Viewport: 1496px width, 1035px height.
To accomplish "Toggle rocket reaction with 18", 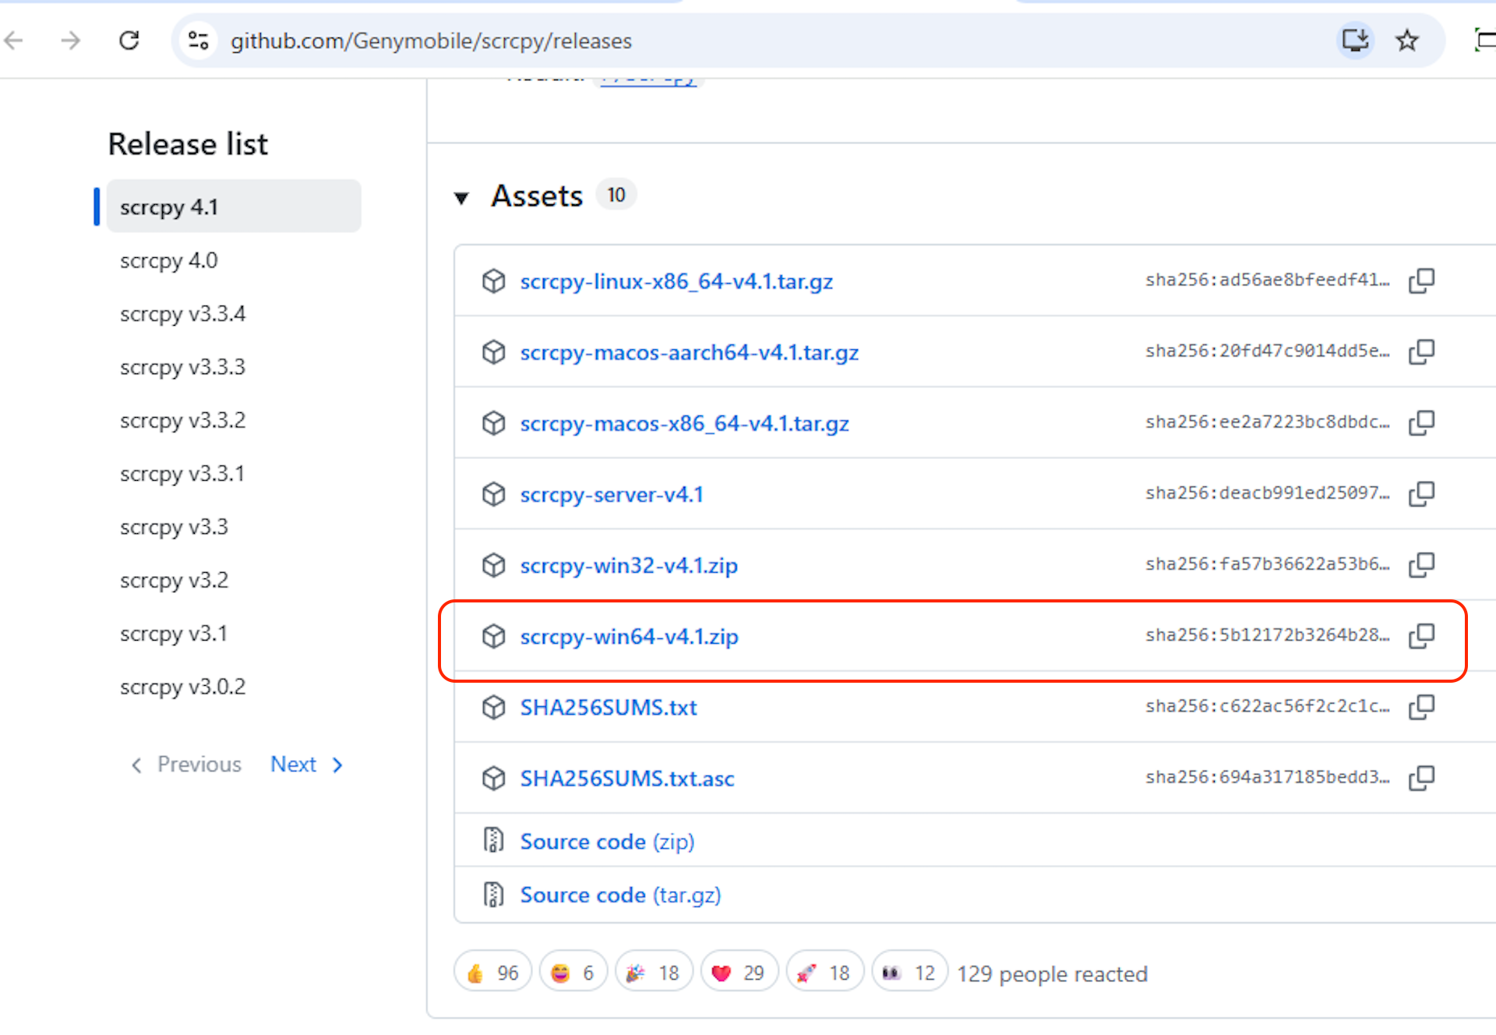I will pyautogui.click(x=824, y=973).
